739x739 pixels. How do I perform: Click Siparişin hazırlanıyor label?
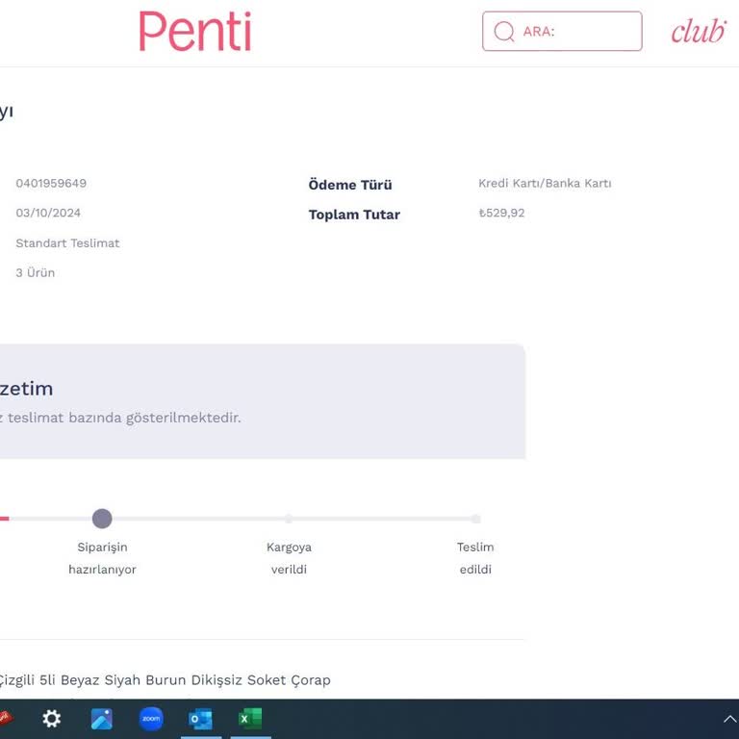click(x=102, y=558)
